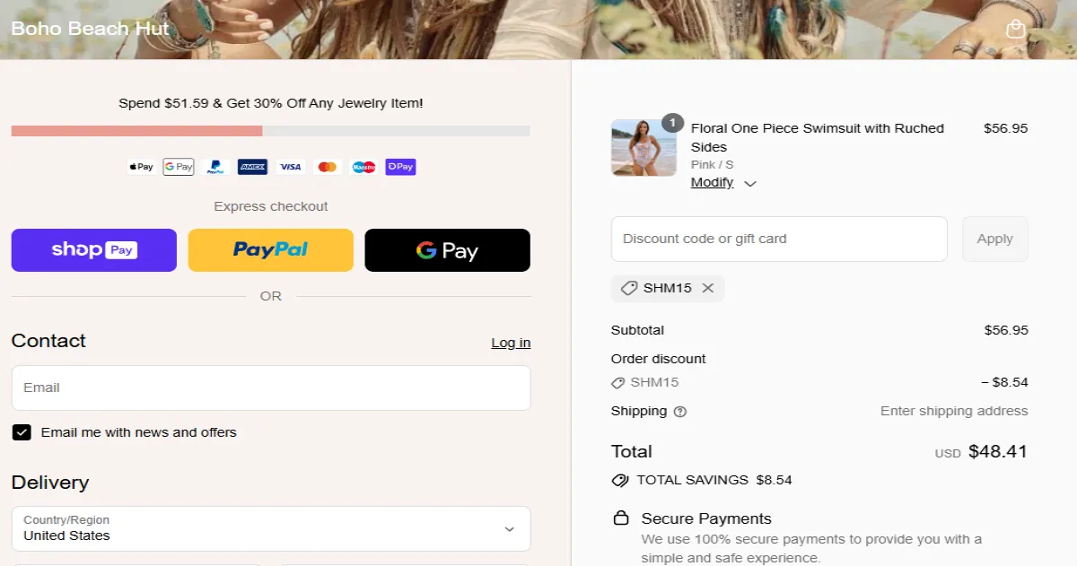Viewport: 1077px width, 566px height.
Task: Click the Secure Payments lock icon
Action: click(x=621, y=518)
